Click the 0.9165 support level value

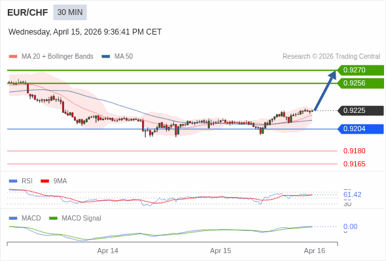point(354,164)
